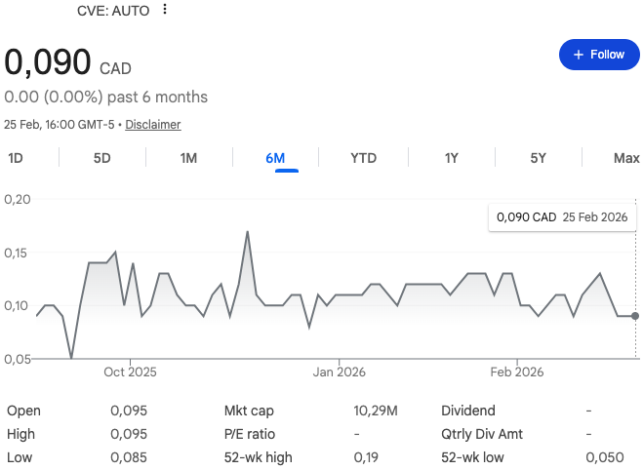Click the Oct 2025 axis label
Viewport: 643px width, 470px height.
tap(130, 372)
